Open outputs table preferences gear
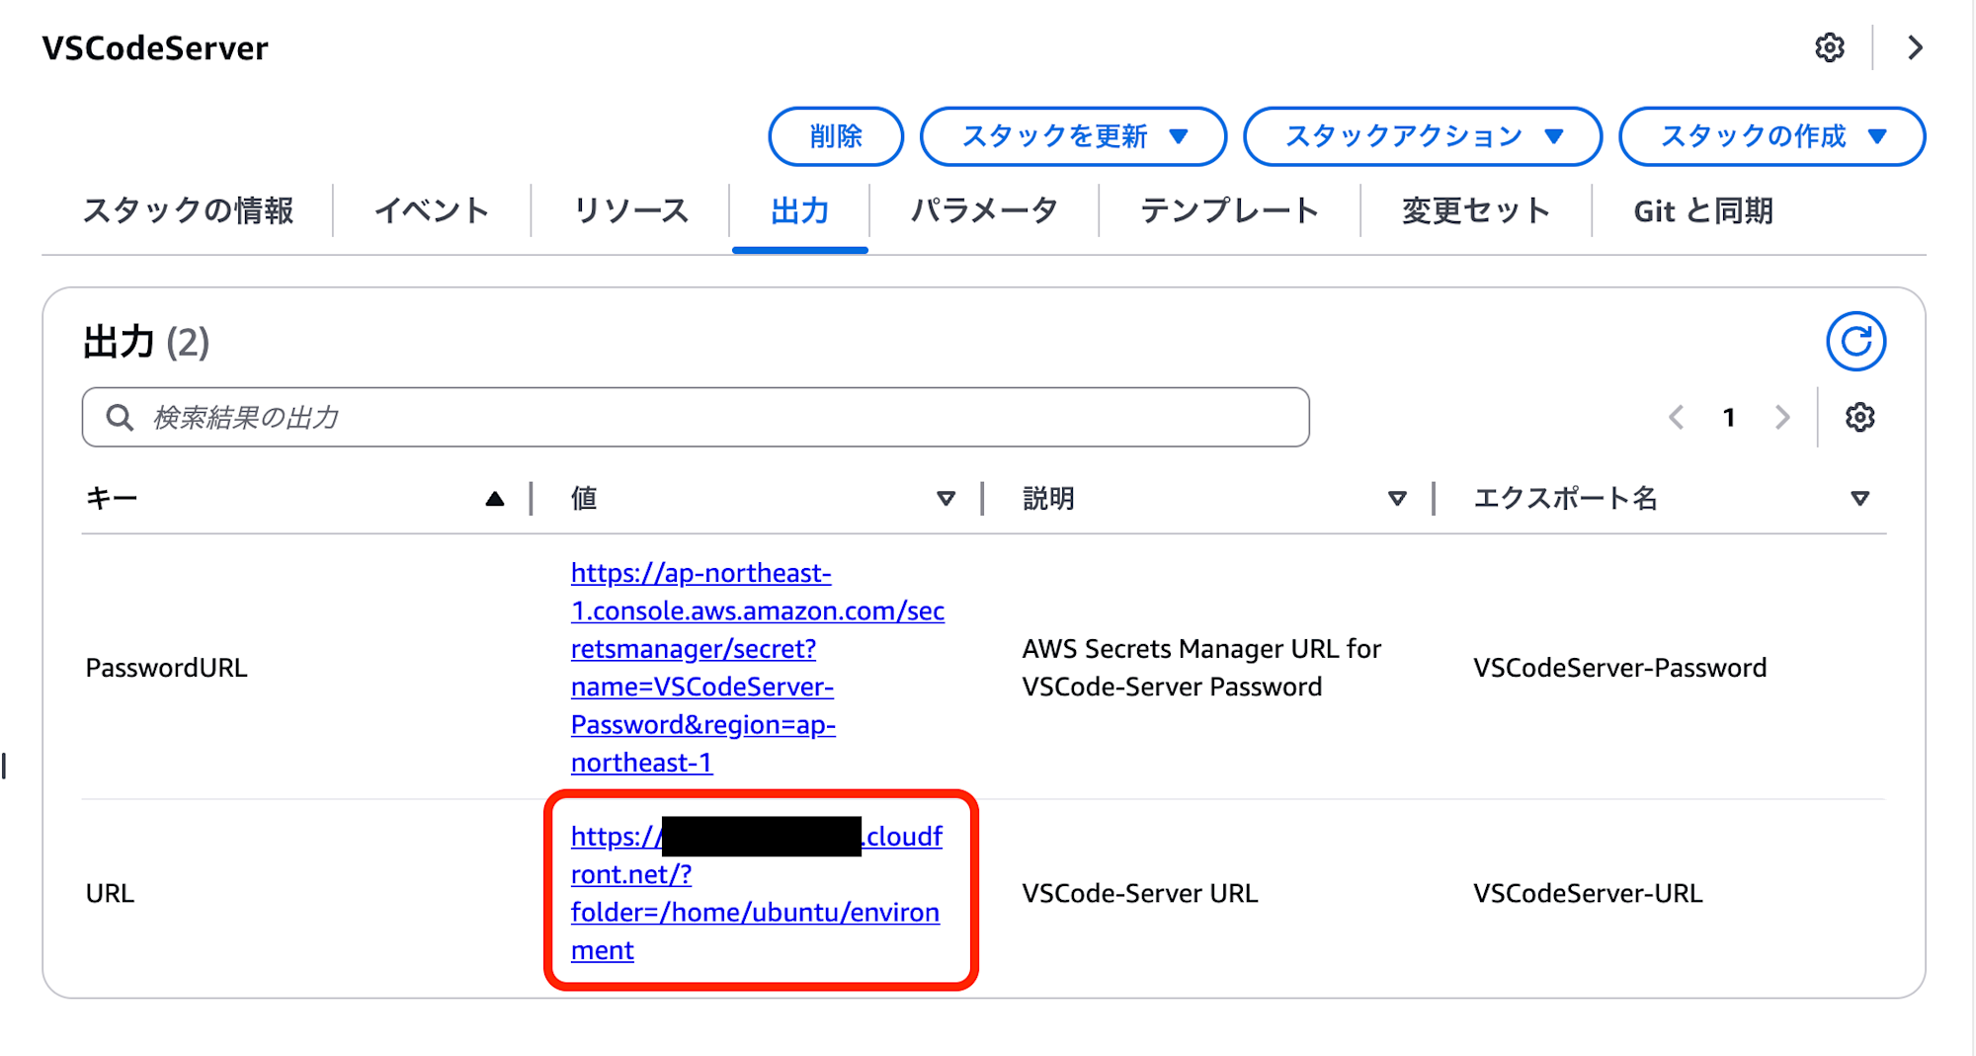The height and width of the screenshot is (1056, 1976). pos(1859,417)
